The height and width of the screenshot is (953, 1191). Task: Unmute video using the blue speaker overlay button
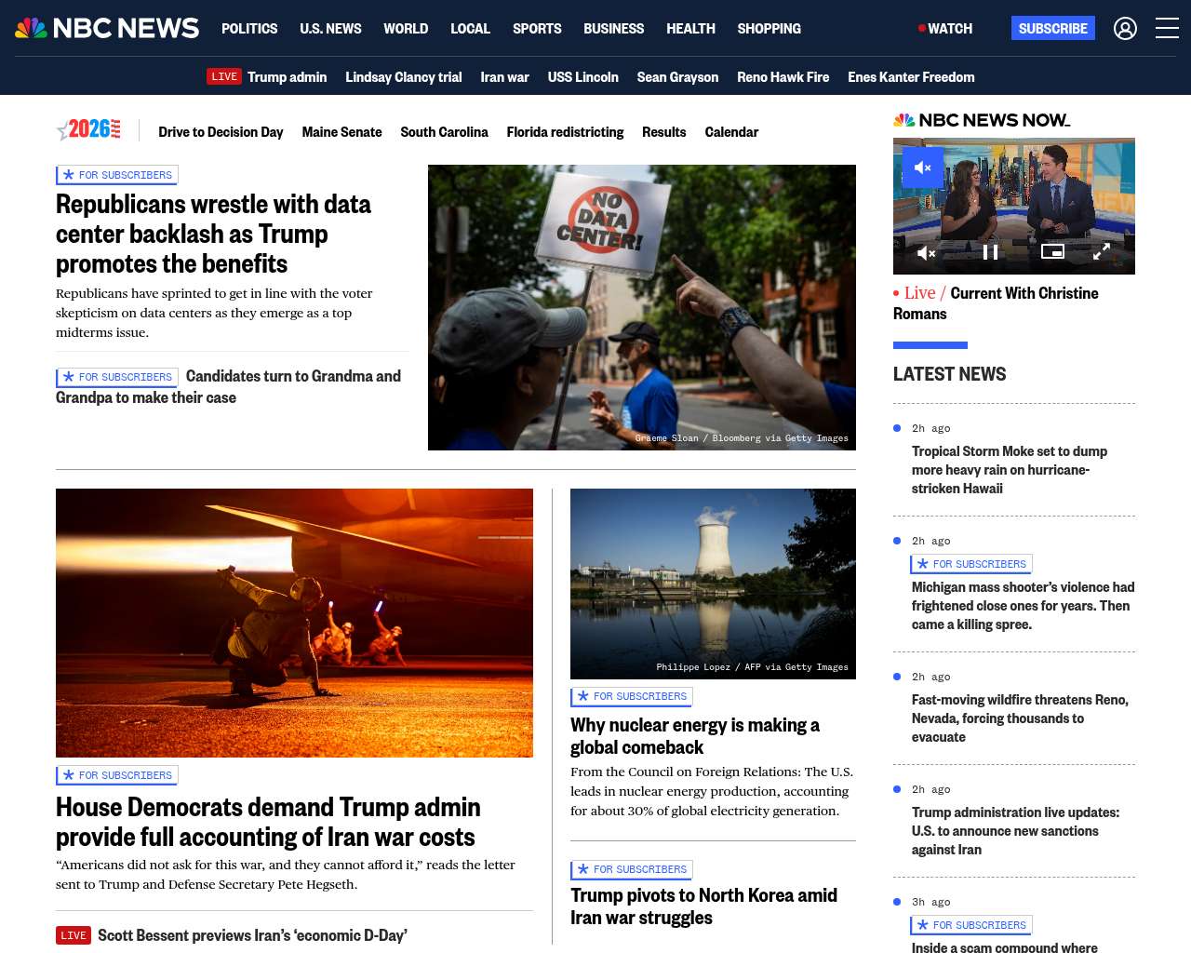click(923, 168)
